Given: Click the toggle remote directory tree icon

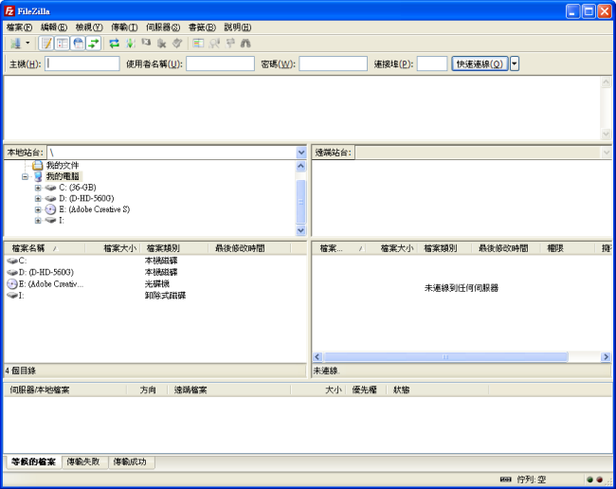Looking at the screenshot, I should click(78, 44).
